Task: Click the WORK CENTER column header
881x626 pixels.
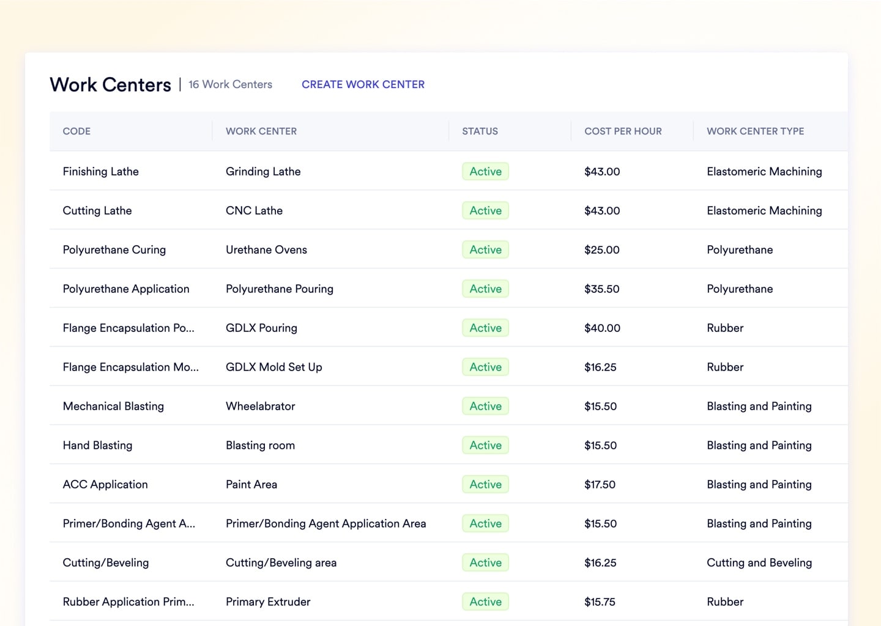Action: pos(261,131)
